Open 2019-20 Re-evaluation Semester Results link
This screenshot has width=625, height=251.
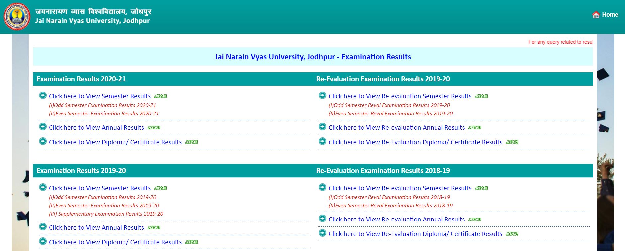(x=400, y=96)
